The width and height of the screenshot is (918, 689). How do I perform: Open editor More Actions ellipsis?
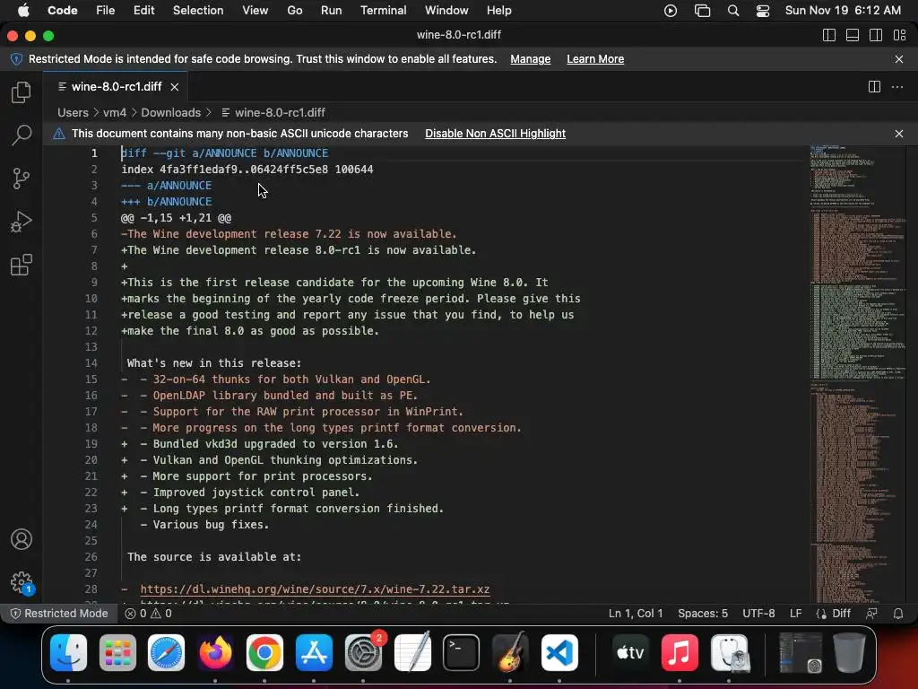(896, 87)
